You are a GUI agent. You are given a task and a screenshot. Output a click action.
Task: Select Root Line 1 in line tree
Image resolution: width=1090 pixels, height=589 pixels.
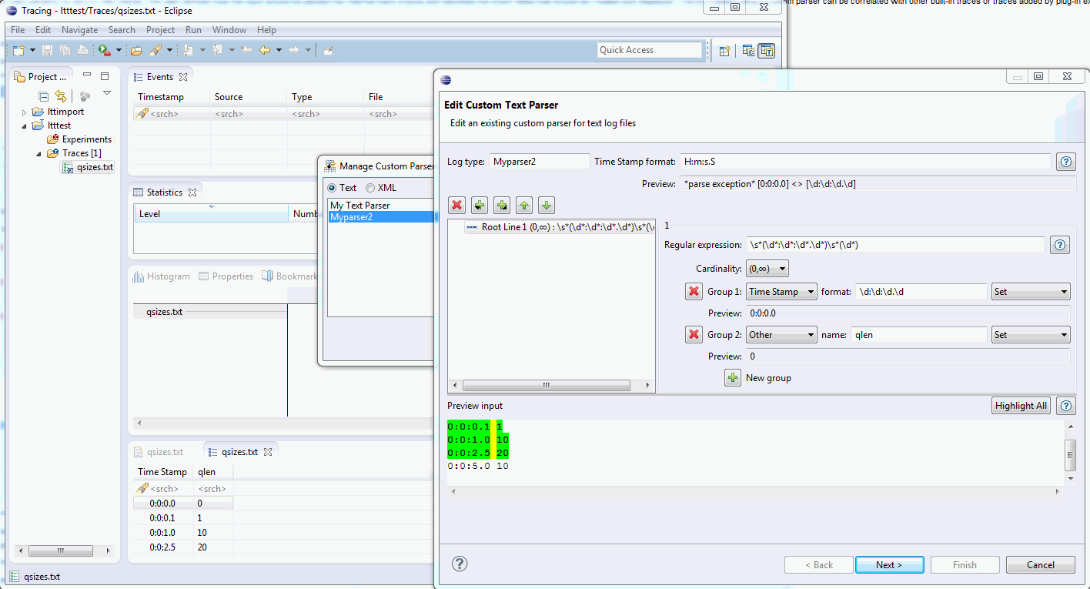tap(560, 227)
